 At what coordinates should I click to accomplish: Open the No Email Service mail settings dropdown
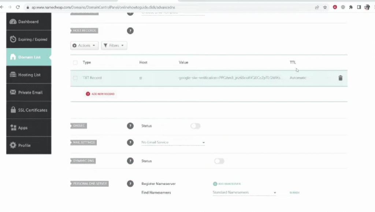(172, 143)
